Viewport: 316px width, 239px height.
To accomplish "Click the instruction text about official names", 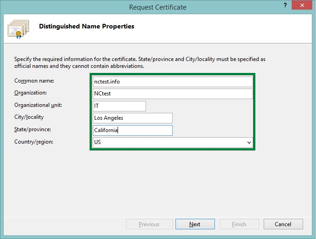I will pos(140,63).
